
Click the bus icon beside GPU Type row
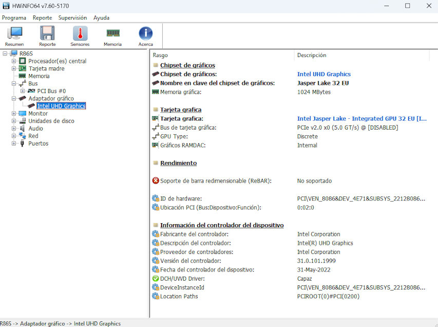pyautogui.click(x=156, y=136)
